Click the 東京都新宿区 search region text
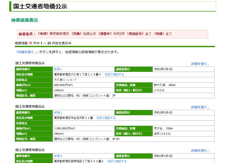226x163 pixels. pos(59,34)
